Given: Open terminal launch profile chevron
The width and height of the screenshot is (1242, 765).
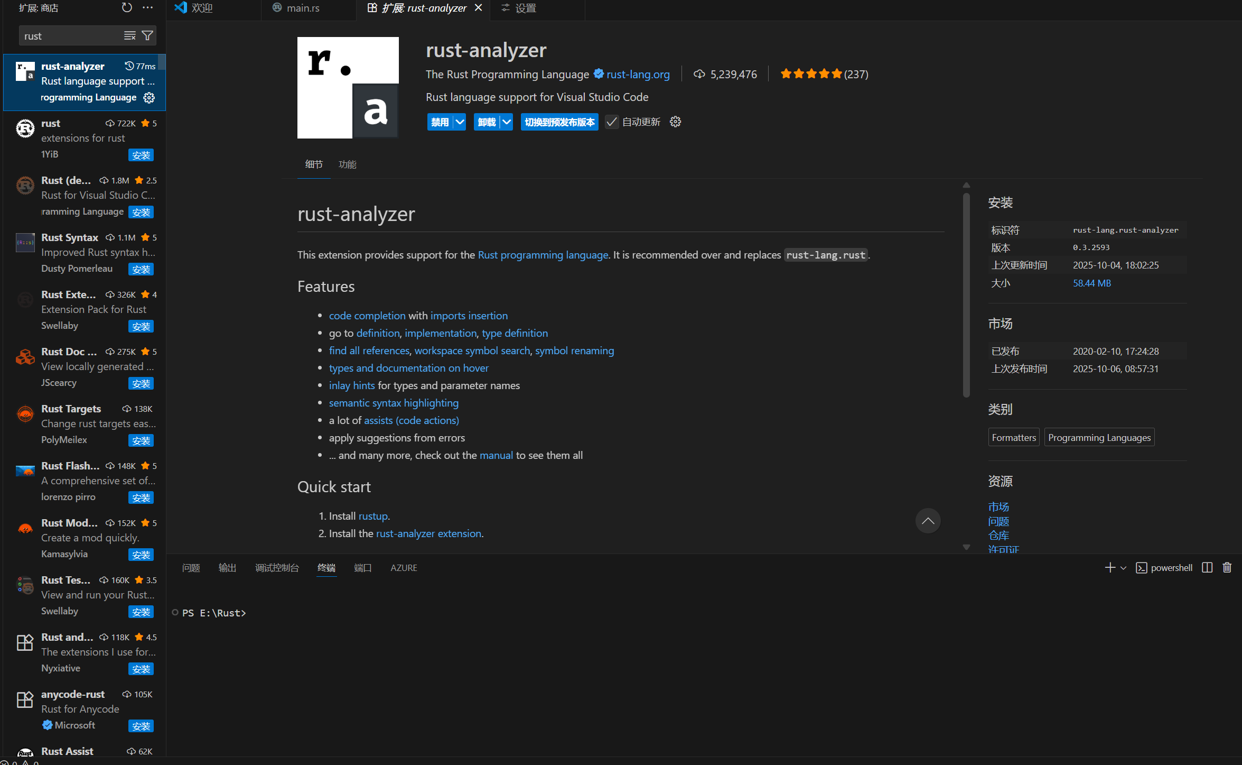Looking at the screenshot, I should 1123,567.
